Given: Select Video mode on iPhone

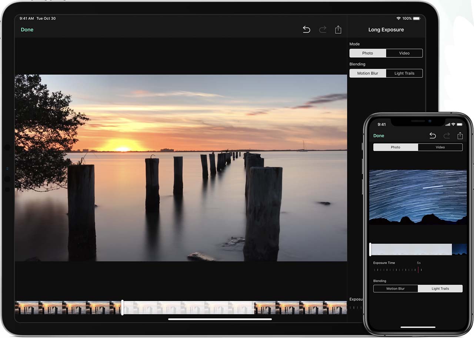Looking at the screenshot, I should click(440, 147).
